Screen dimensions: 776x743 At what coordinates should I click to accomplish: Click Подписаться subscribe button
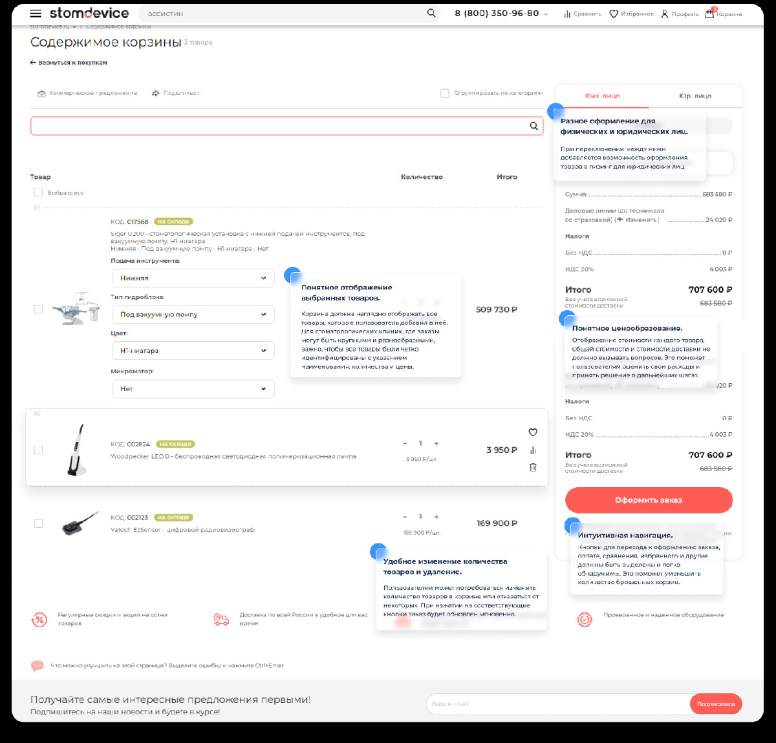[x=716, y=704]
